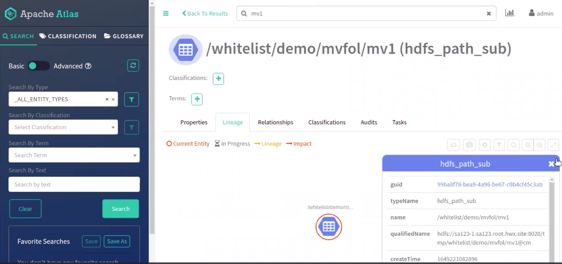
Task: Add a classification with plus icon
Action: point(218,79)
